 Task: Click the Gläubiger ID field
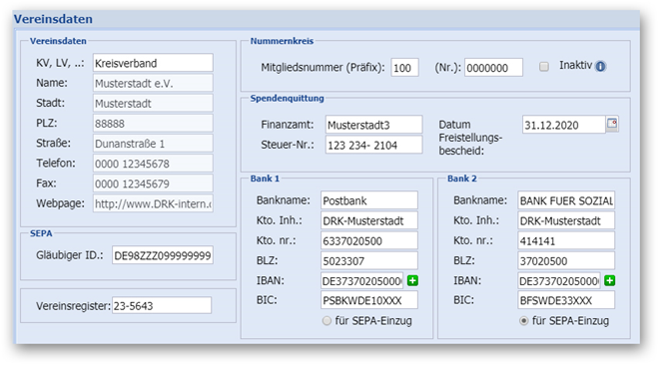163,255
